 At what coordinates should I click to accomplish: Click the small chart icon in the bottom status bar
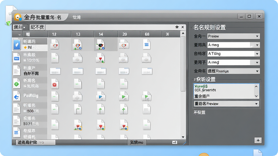[175, 142]
